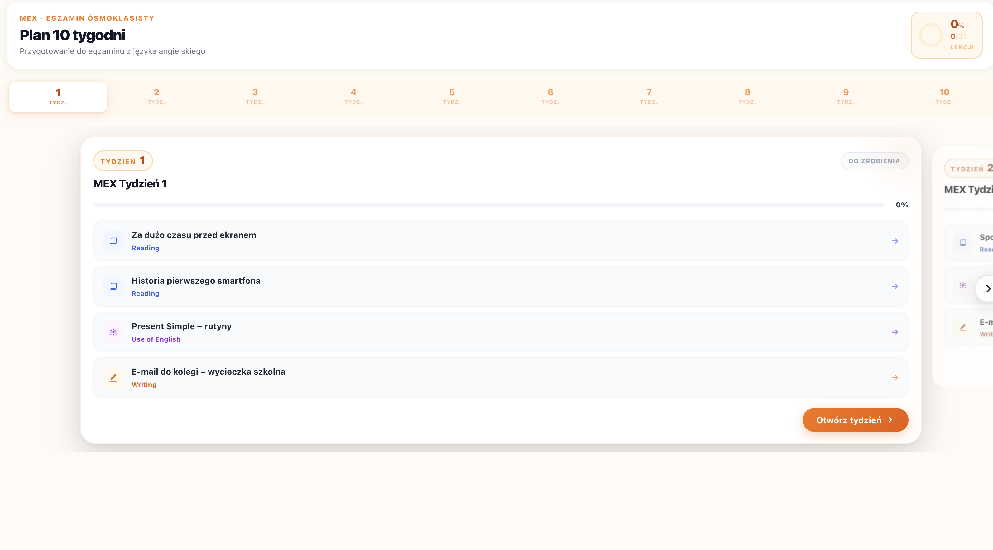The image size is (993, 550).
Task: Open lesson 'Historia pierwszego smartfona'
Action: (x=501, y=286)
